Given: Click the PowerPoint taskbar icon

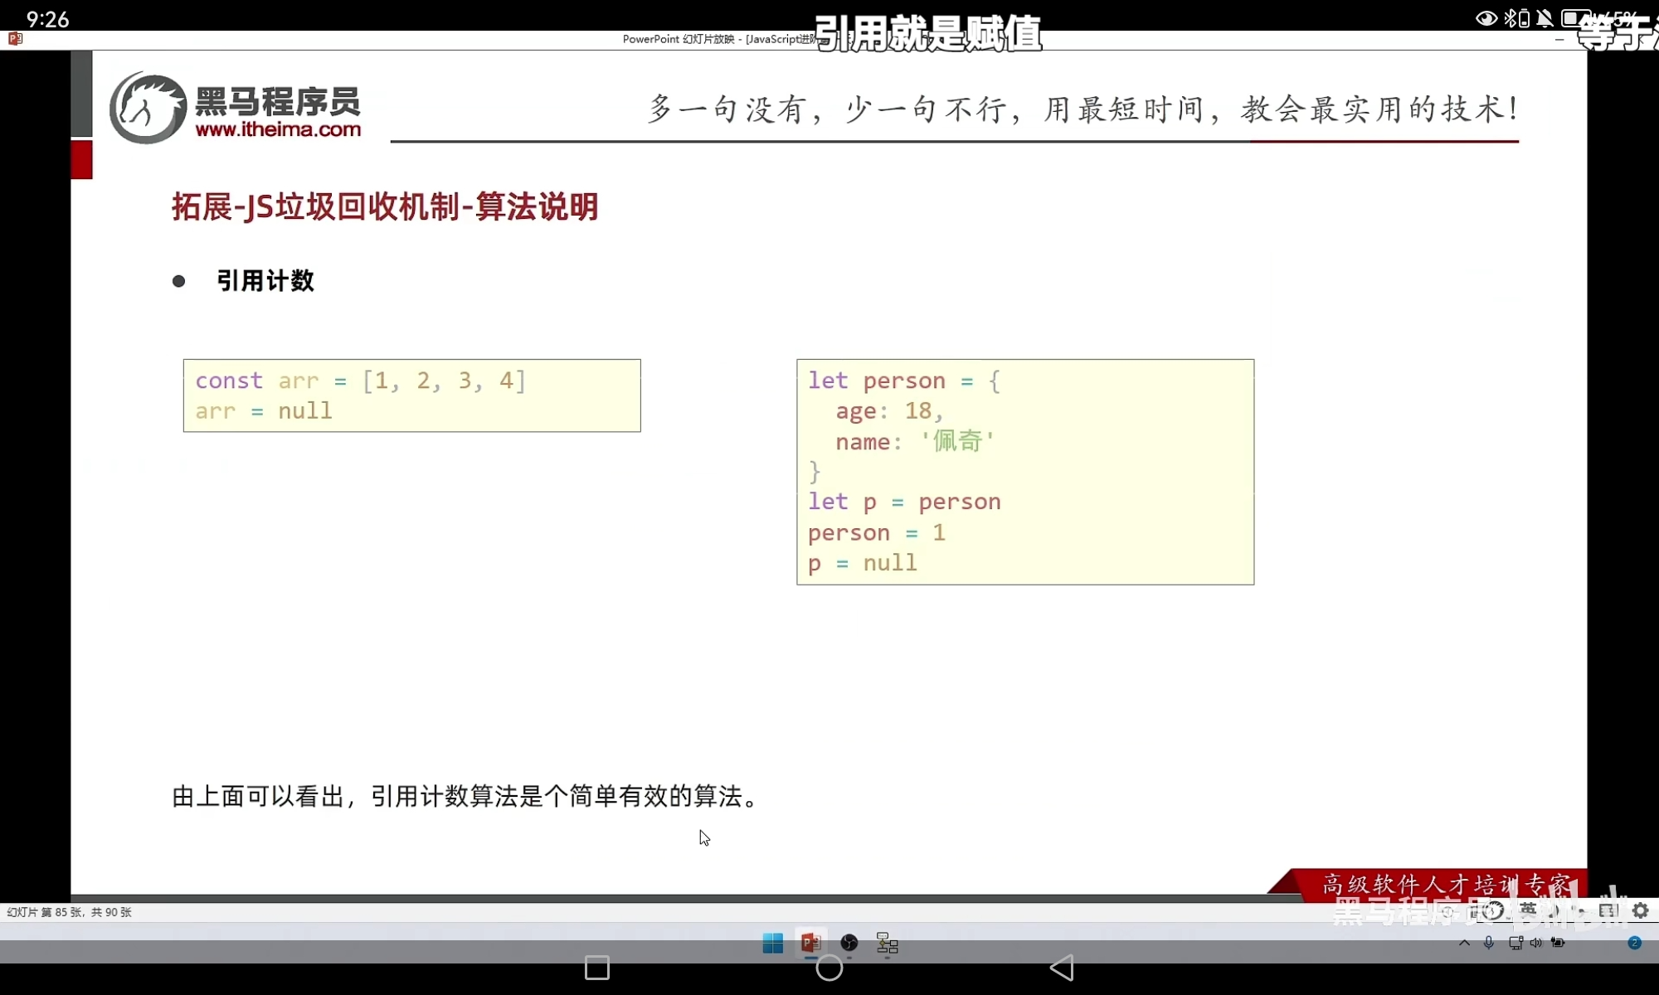Looking at the screenshot, I should (x=810, y=943).
